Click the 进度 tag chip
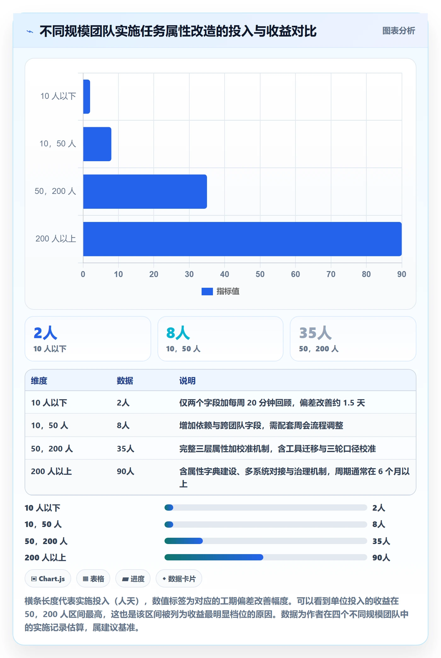The width and height of the screenshot is (441, 658). (x=133, y=579)
